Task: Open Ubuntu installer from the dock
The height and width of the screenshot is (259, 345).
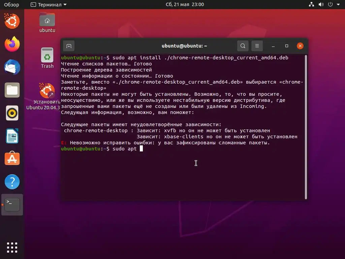Action: 12,21
